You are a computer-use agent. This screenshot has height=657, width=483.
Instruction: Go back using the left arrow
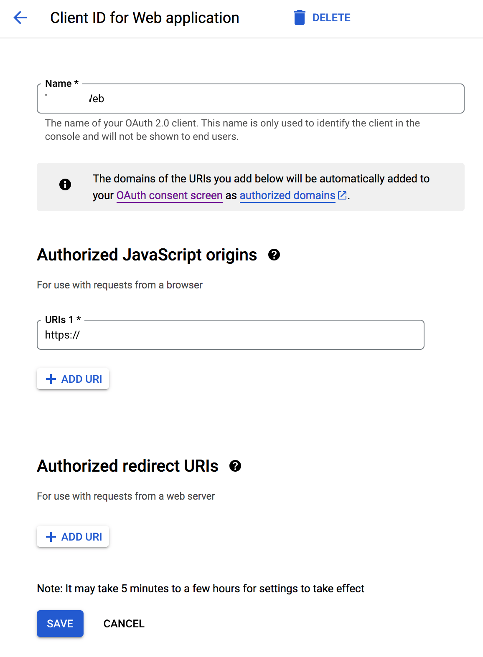(x=20, y=18)
